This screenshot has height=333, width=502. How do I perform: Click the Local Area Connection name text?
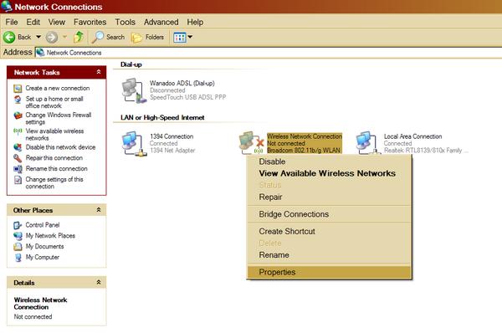point(413,136)
